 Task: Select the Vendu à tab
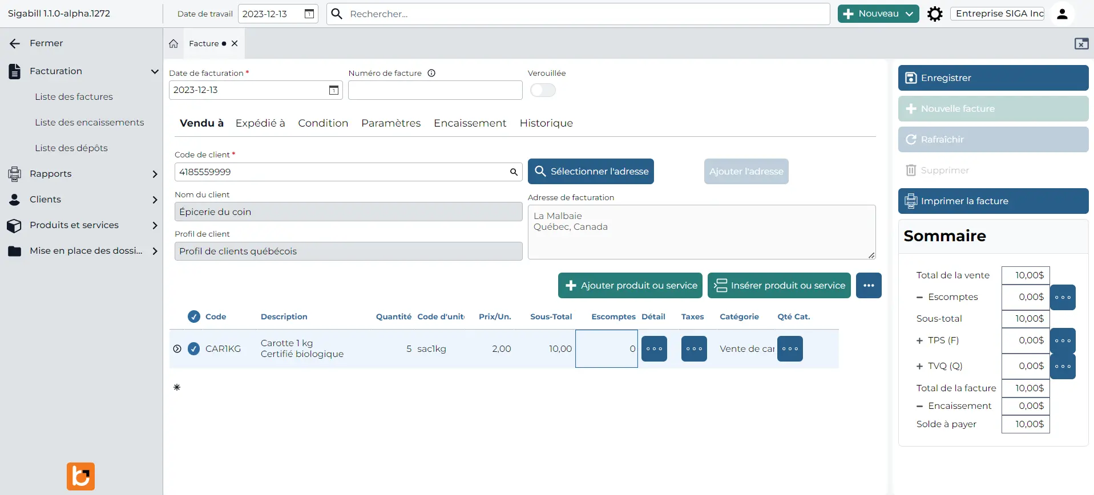(201, 123)
